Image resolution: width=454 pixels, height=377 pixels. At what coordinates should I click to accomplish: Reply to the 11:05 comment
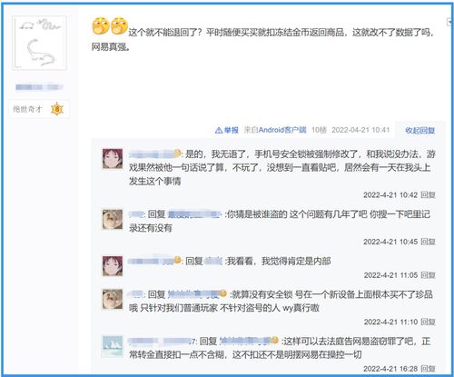428,275
